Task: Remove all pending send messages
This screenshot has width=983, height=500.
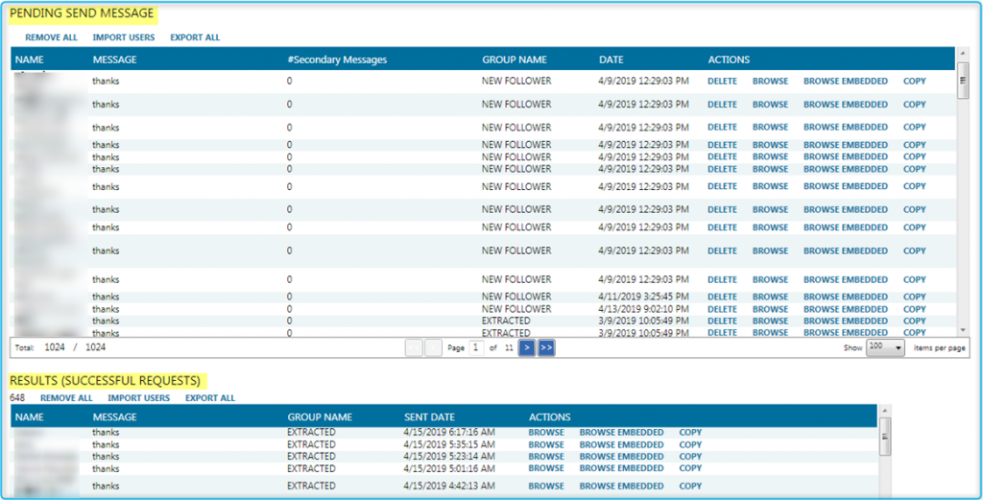Action: 51,37
